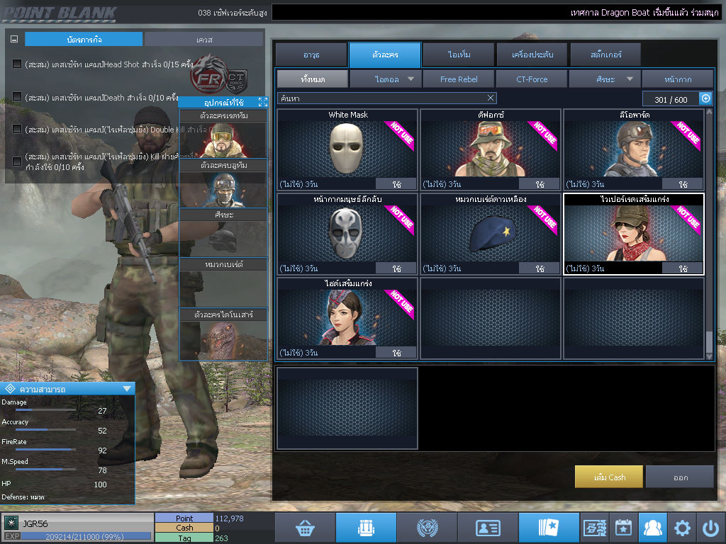Click the add Cash button
The width and height of the screenshot is (726, 544).
click(609, 477)
